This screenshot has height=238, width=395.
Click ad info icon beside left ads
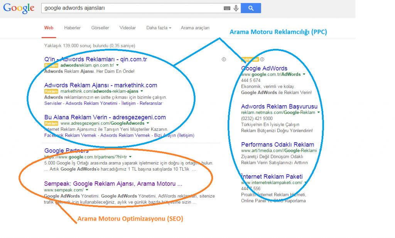click(x=224, y=59)
